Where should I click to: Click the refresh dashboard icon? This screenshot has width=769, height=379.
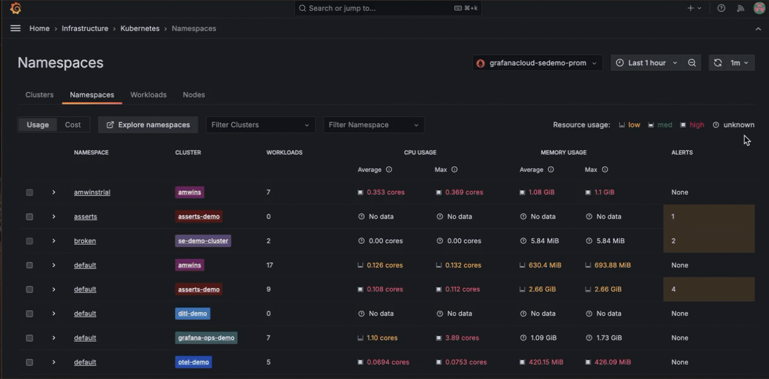coord(718,63)
